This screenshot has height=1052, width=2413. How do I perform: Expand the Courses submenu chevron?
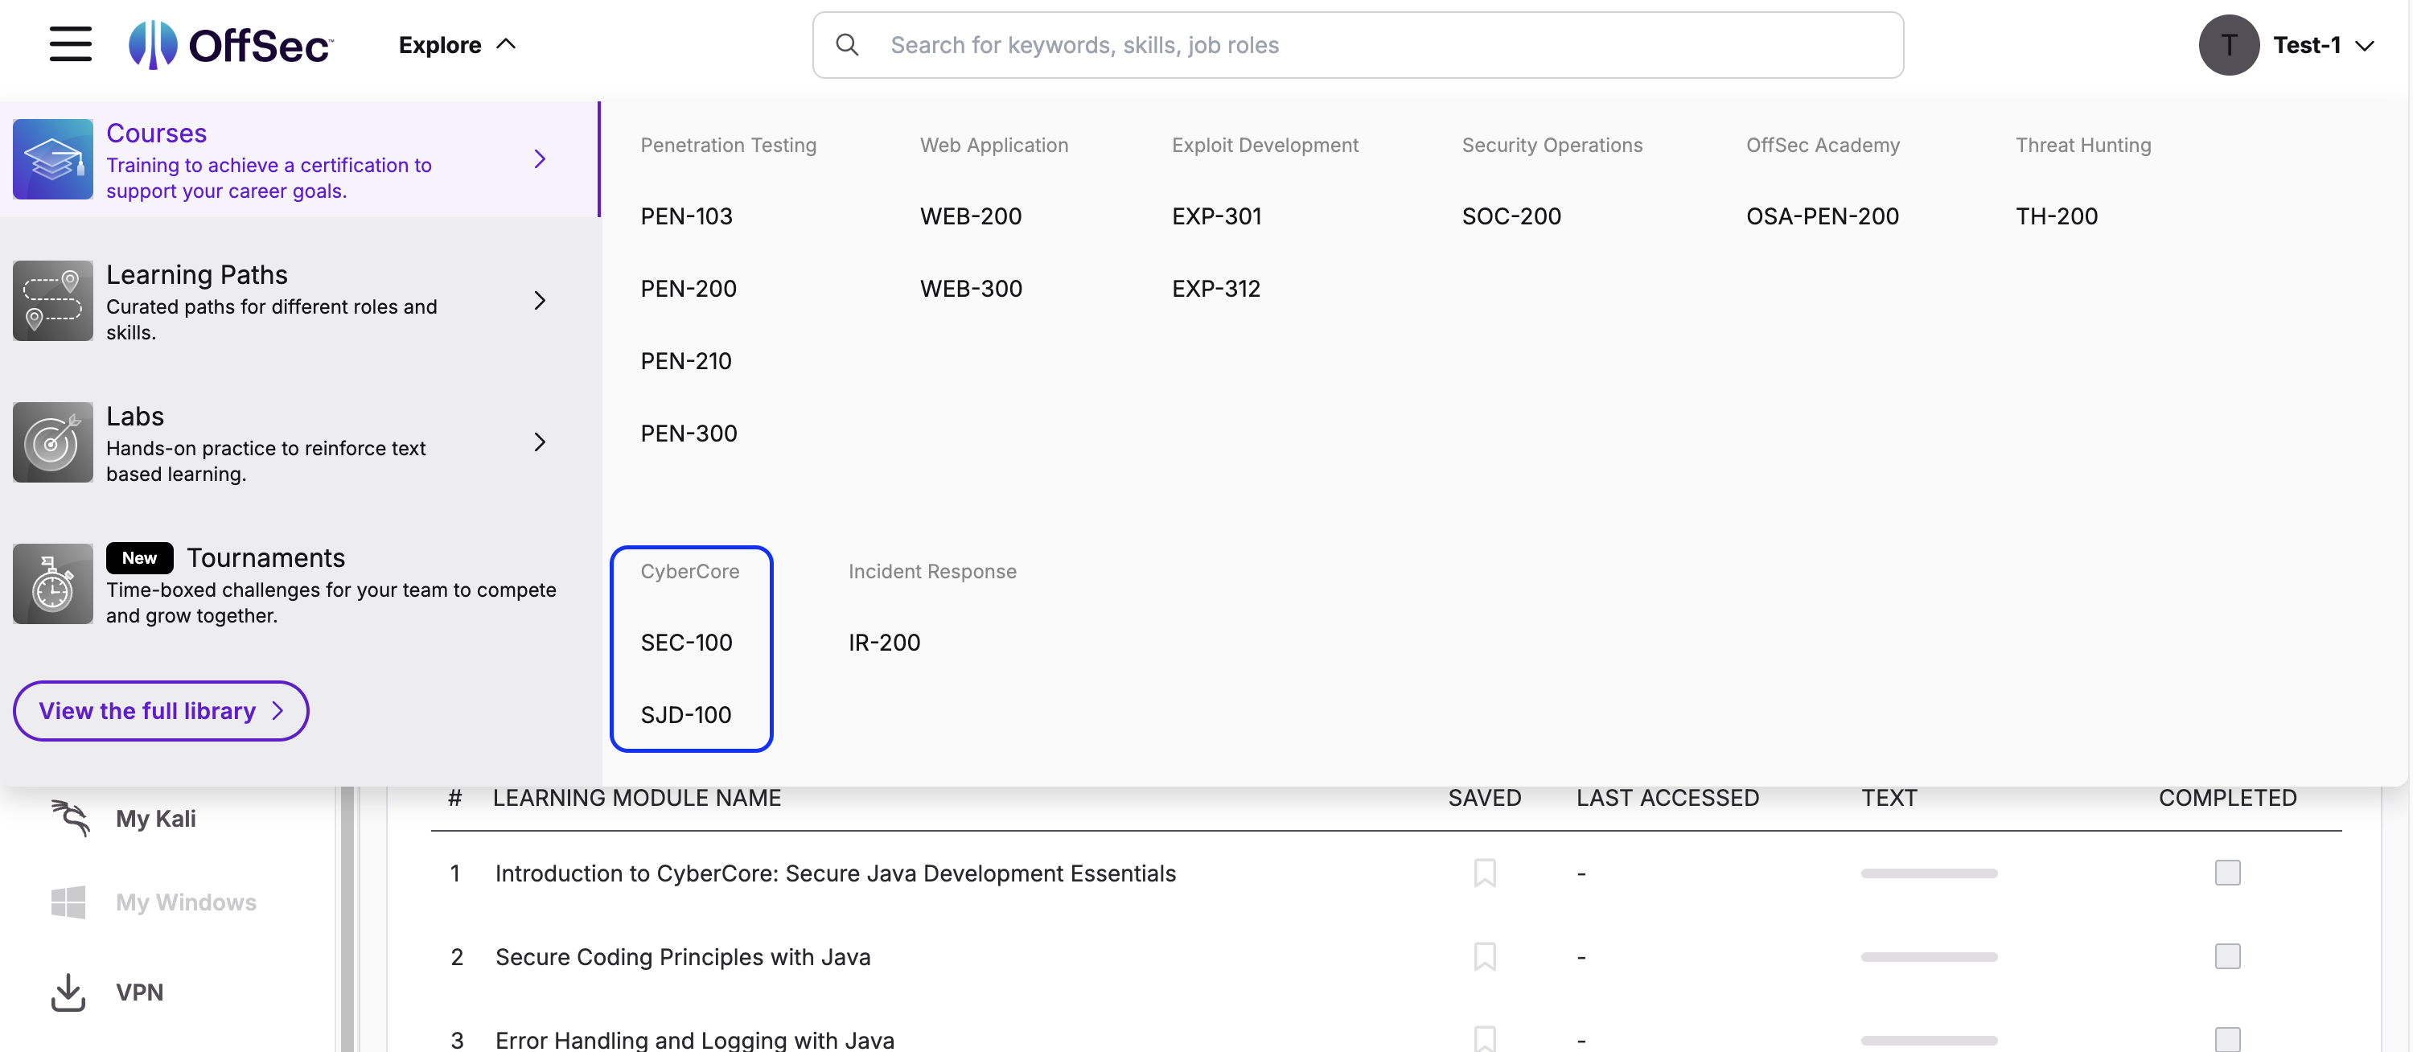tap(540, 158)
